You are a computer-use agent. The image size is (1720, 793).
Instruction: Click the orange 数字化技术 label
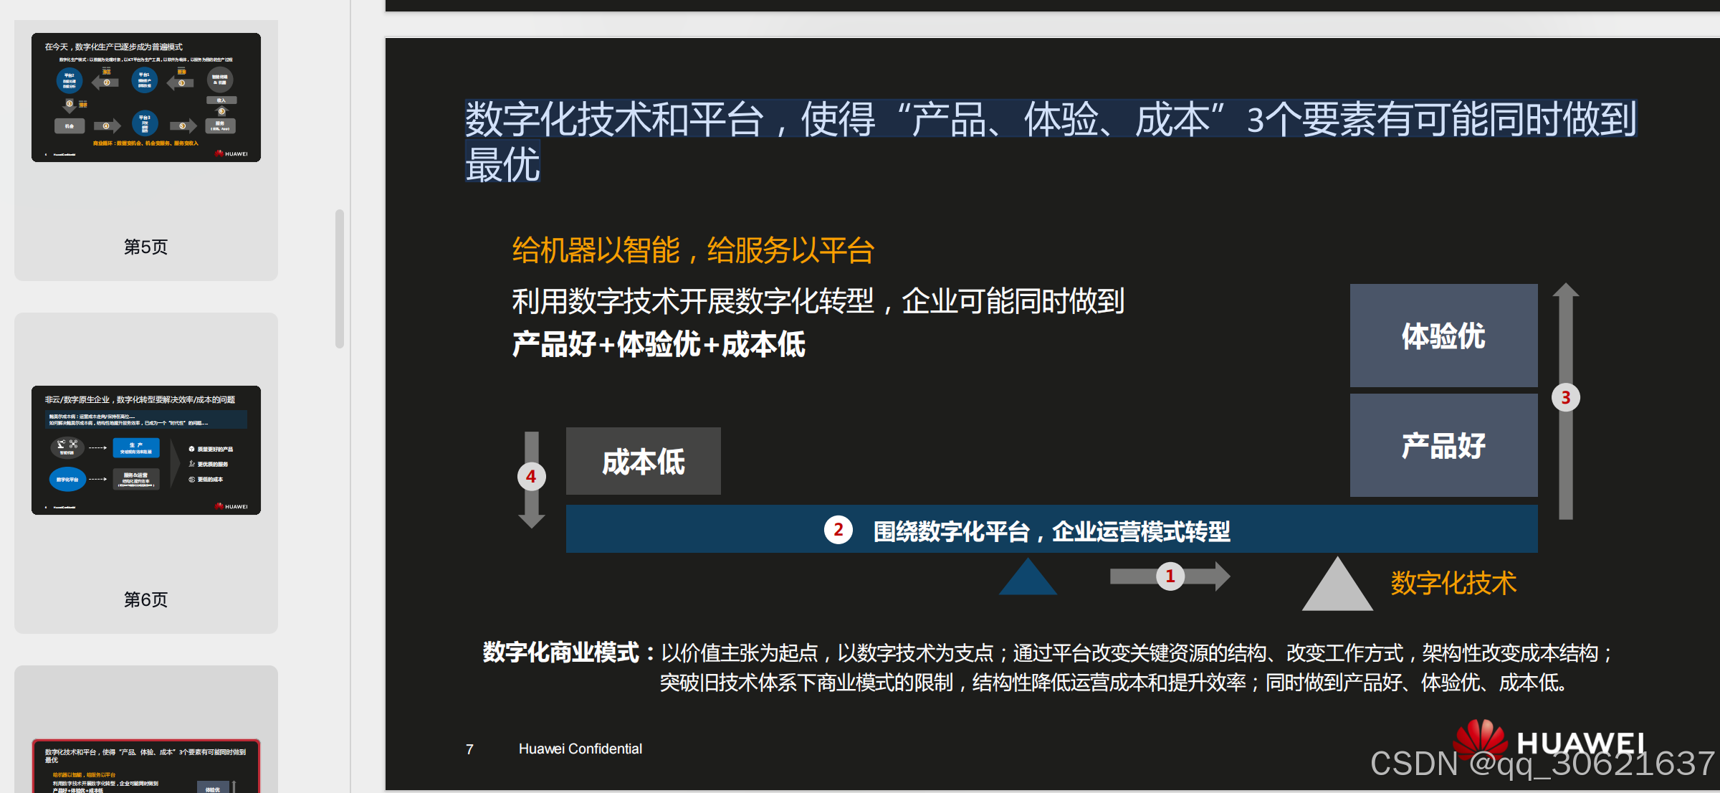tap(1453, 583)
